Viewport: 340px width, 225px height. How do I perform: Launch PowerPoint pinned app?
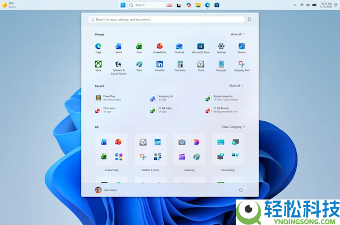[160, 48]
